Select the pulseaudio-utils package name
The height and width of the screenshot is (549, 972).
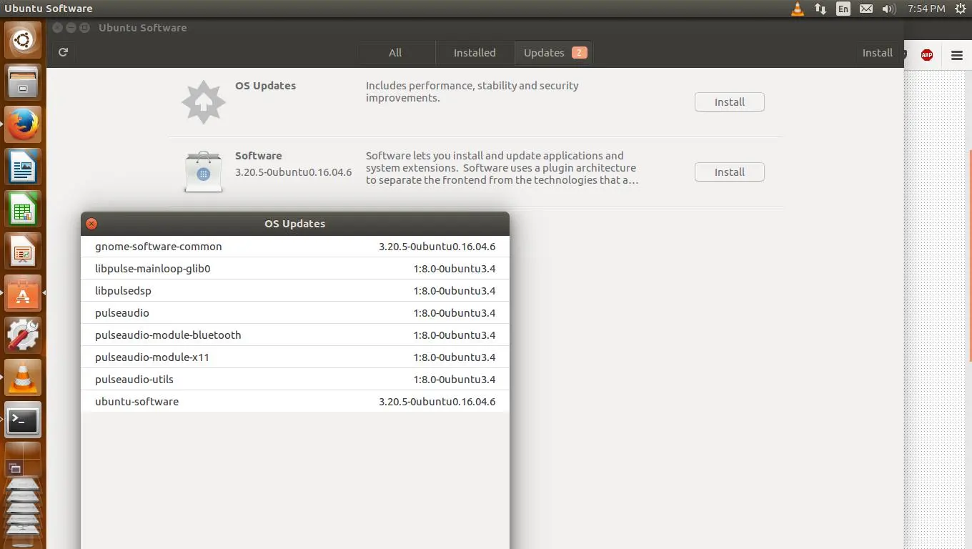(134, 380)
